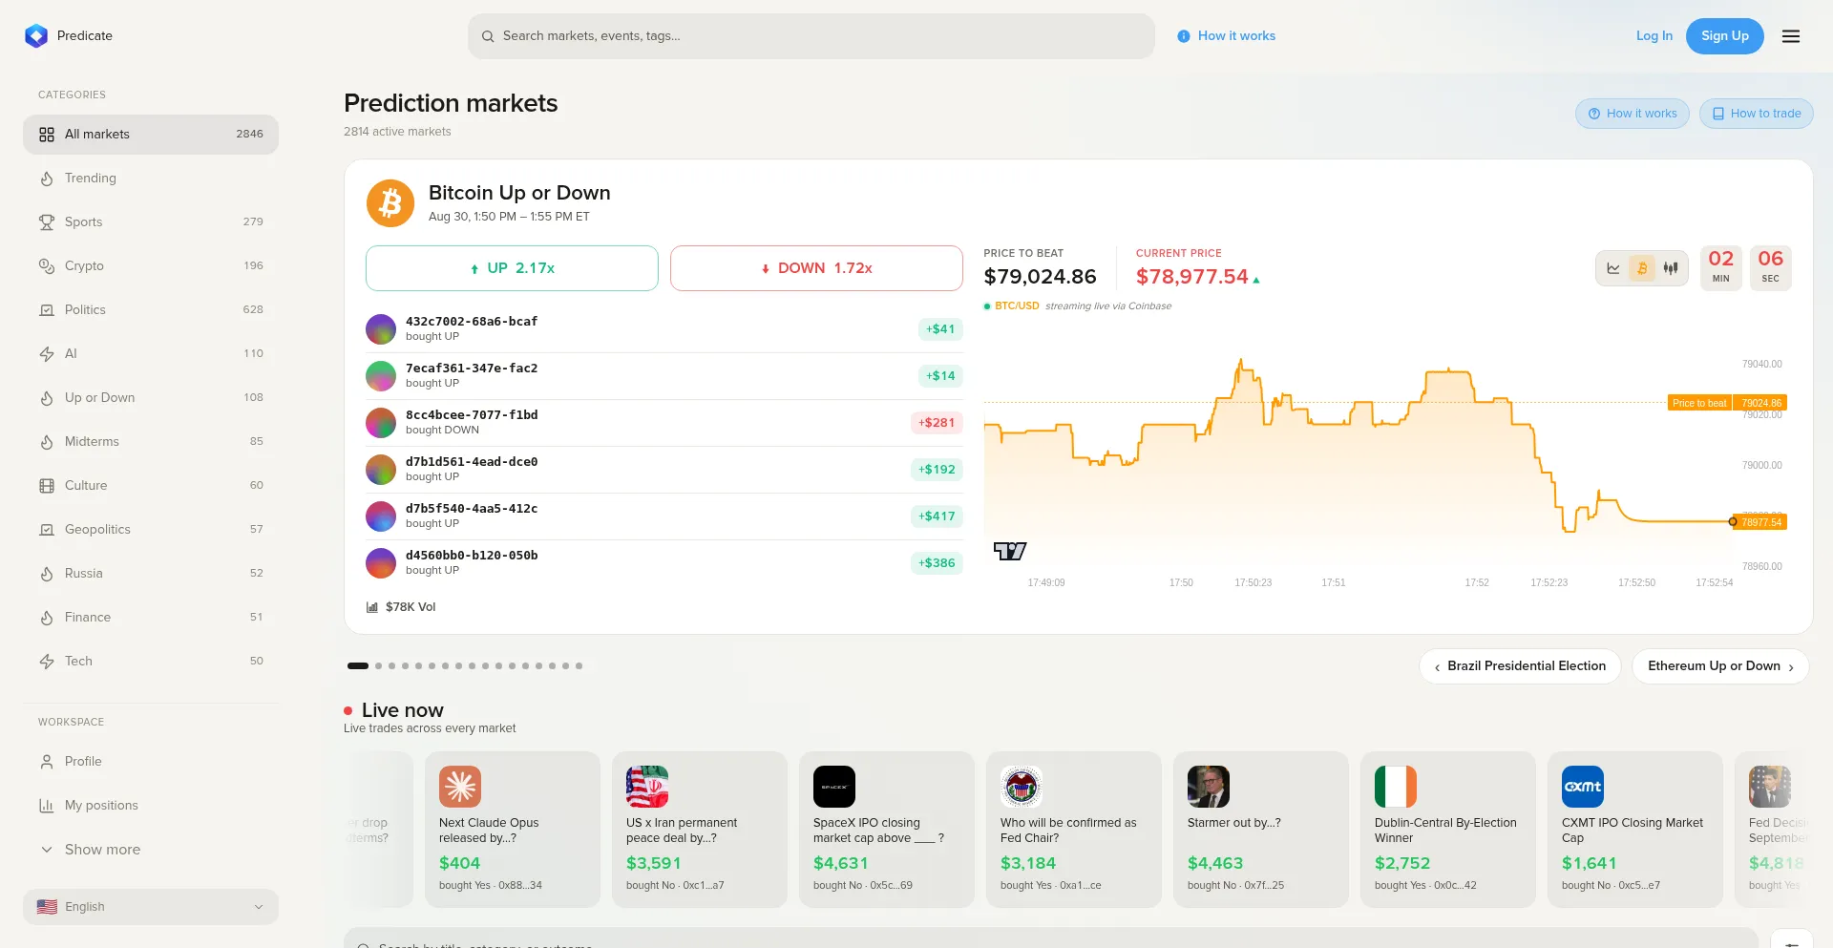Click the Price to beat chart label
The image size is (1833, 948).
pyautogui.click(x=1699, y=403)
